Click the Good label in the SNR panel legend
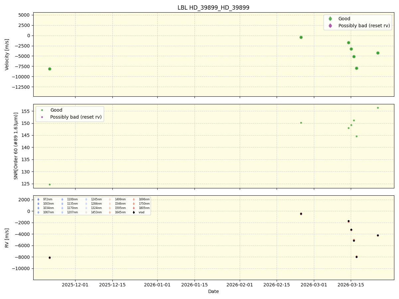The width and height of the screenshot is (399, 299). point(56,110)
